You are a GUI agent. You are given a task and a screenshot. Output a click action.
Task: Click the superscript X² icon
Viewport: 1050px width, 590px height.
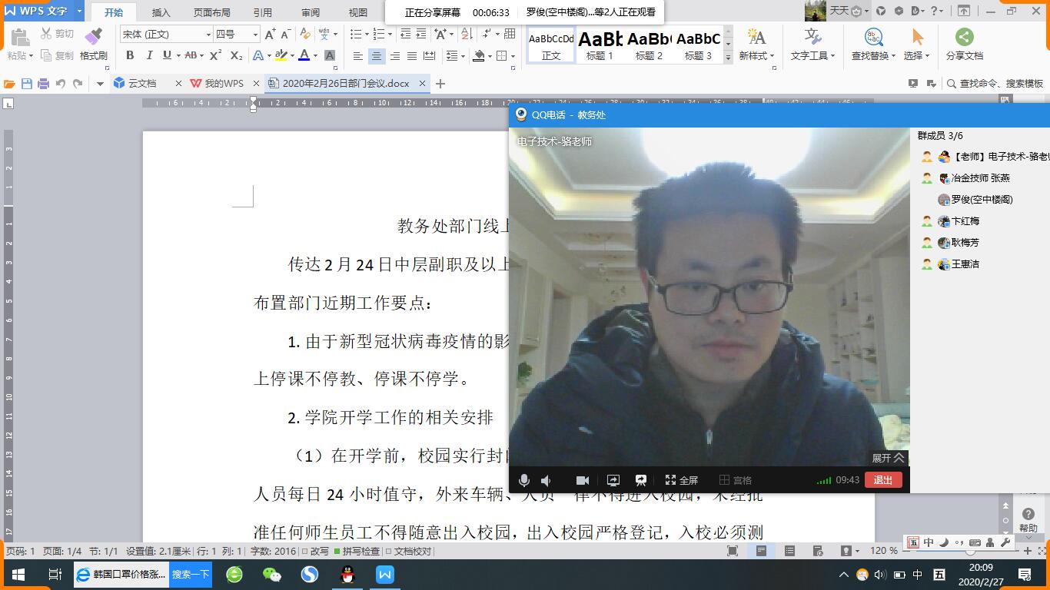click(x=215, y=55)
